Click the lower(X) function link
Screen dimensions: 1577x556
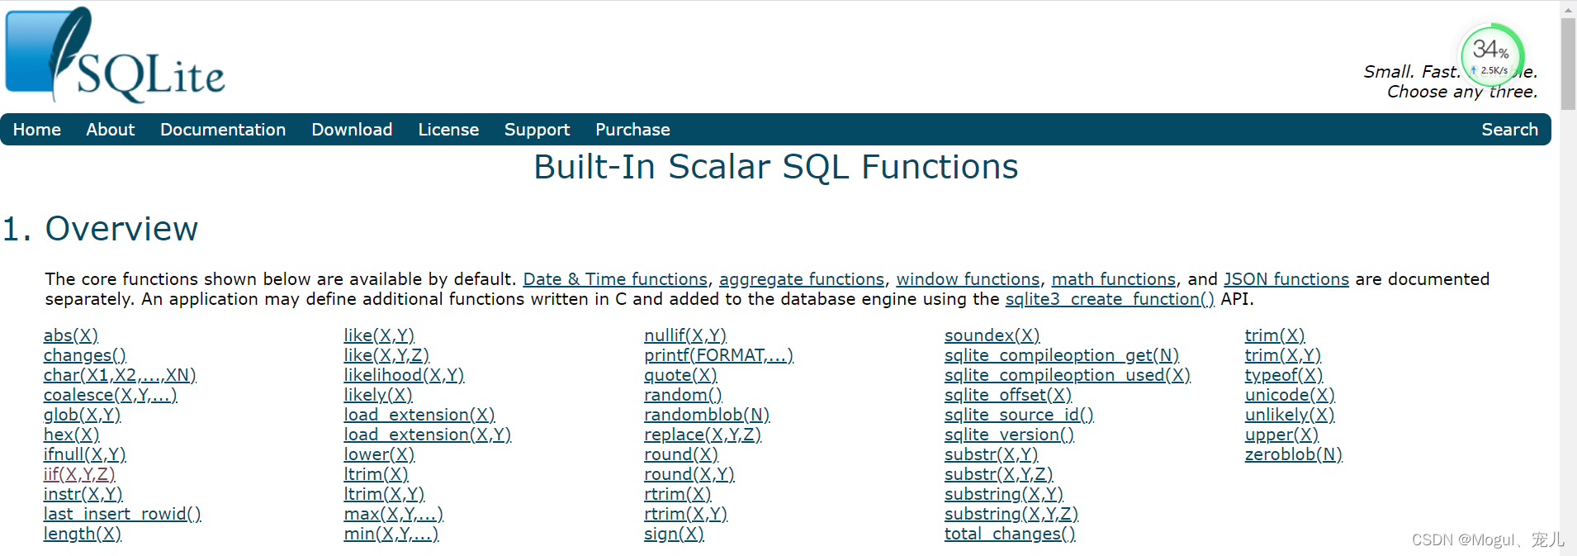point(379,454)
